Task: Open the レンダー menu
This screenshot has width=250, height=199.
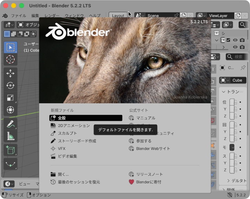Action: [52, 16]
